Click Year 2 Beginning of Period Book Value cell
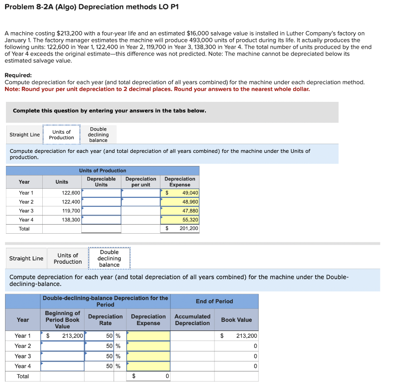 tap(62, 346)
